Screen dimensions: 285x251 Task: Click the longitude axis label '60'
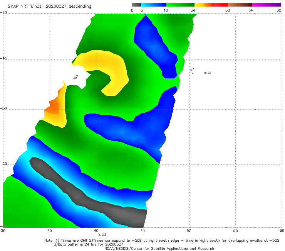(282, 231)
